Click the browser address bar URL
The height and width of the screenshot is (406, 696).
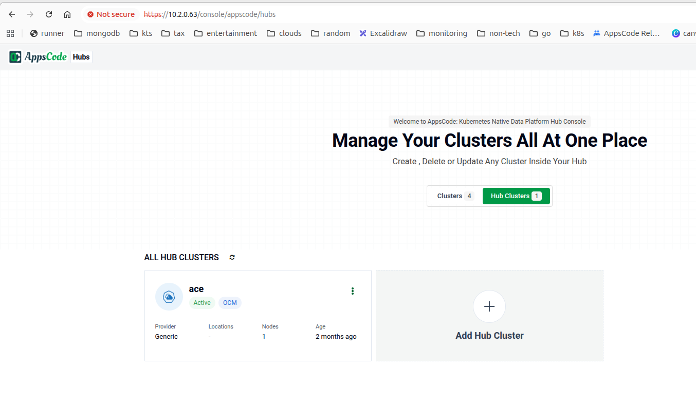coord(210,14)
